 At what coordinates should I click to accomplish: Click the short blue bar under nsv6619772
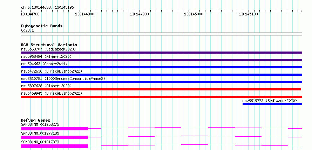[272, 104]
